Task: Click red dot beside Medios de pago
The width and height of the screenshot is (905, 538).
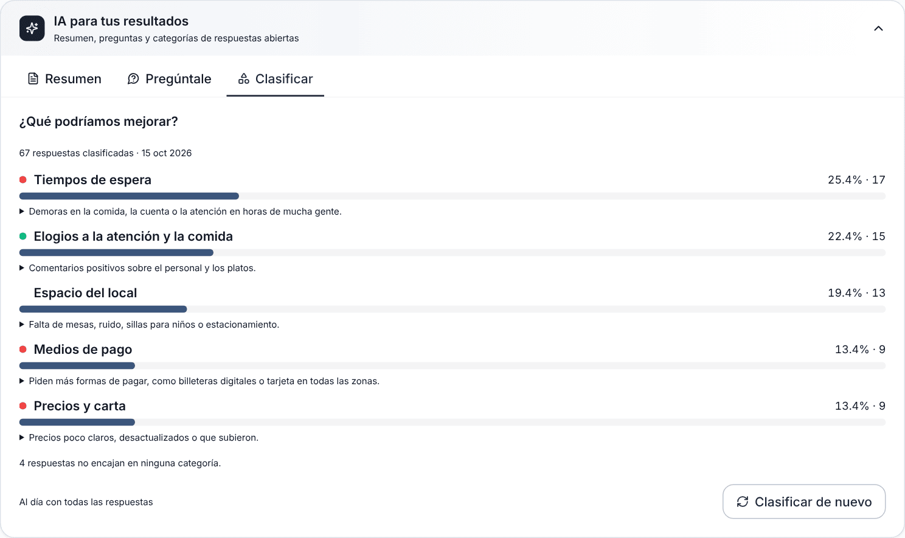Action: coord(23,350)
